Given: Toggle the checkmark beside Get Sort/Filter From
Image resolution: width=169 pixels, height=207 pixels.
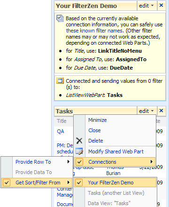Looking at the screenshot, I should tap(7, 183).
